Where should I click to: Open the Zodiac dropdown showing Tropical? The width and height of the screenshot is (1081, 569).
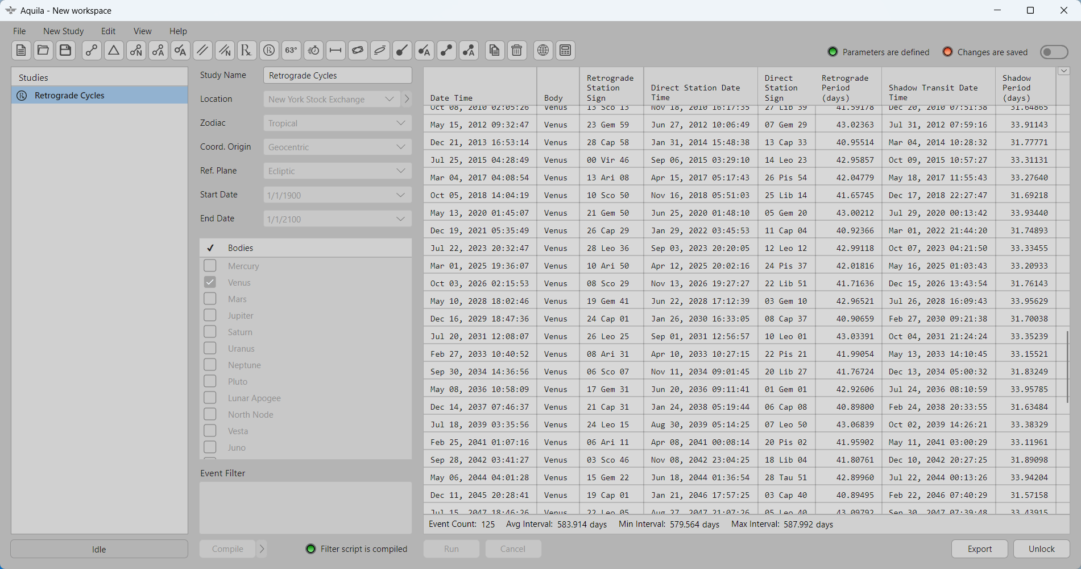point(337,123)
